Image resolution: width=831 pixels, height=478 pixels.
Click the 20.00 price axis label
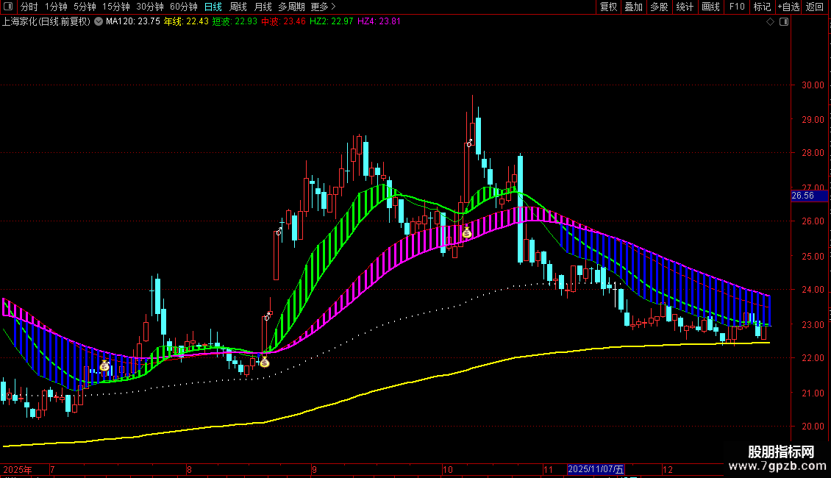pos(813,426)
